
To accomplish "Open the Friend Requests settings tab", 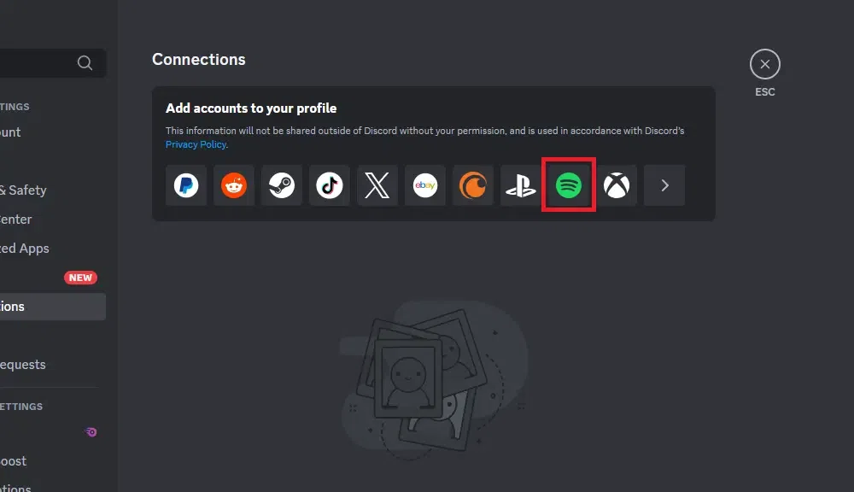I will (x=26, y=365).
